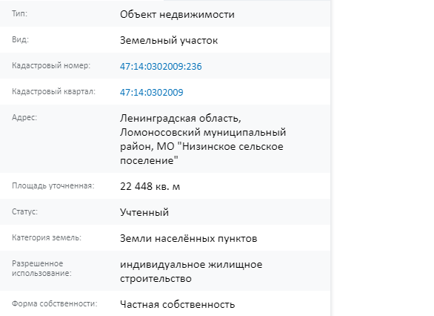Click the 'Кадастровый квартал:' label

pos(53,91)
